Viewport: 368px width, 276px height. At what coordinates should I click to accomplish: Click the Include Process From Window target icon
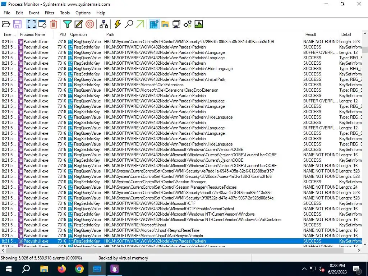click(89, 24)
